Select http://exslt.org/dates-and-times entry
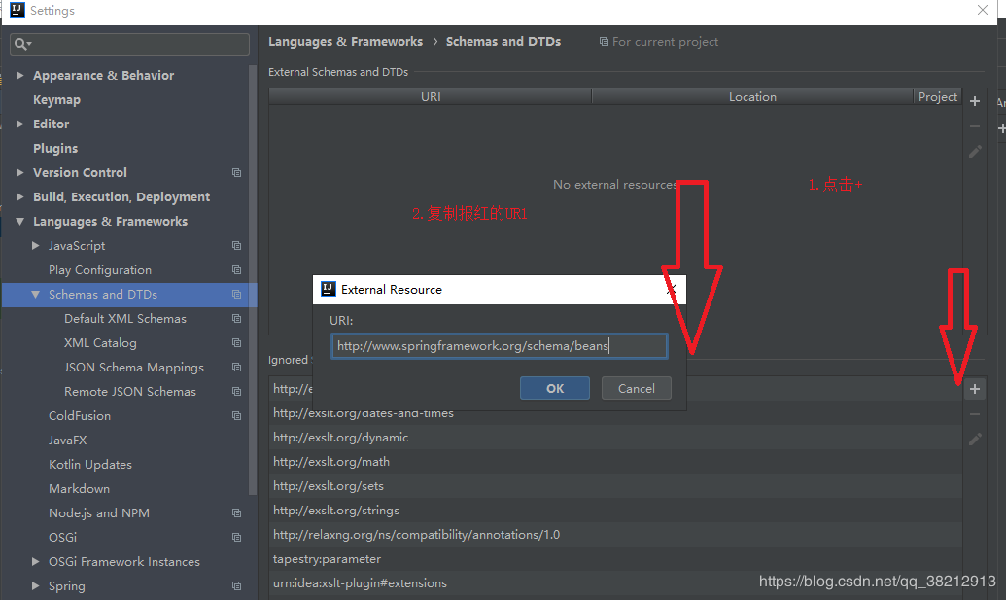Image resolution: width=1006 pixels, height=600 pixels. coord(615,413)
